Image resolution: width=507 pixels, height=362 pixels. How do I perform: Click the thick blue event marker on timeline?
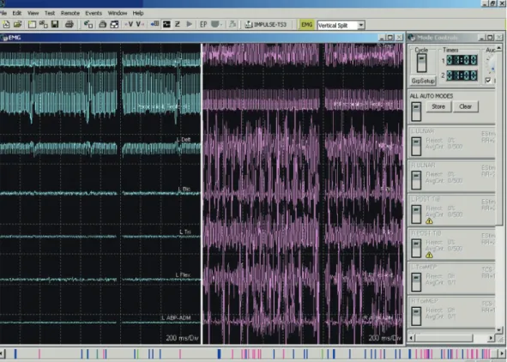tap(219, 354)
